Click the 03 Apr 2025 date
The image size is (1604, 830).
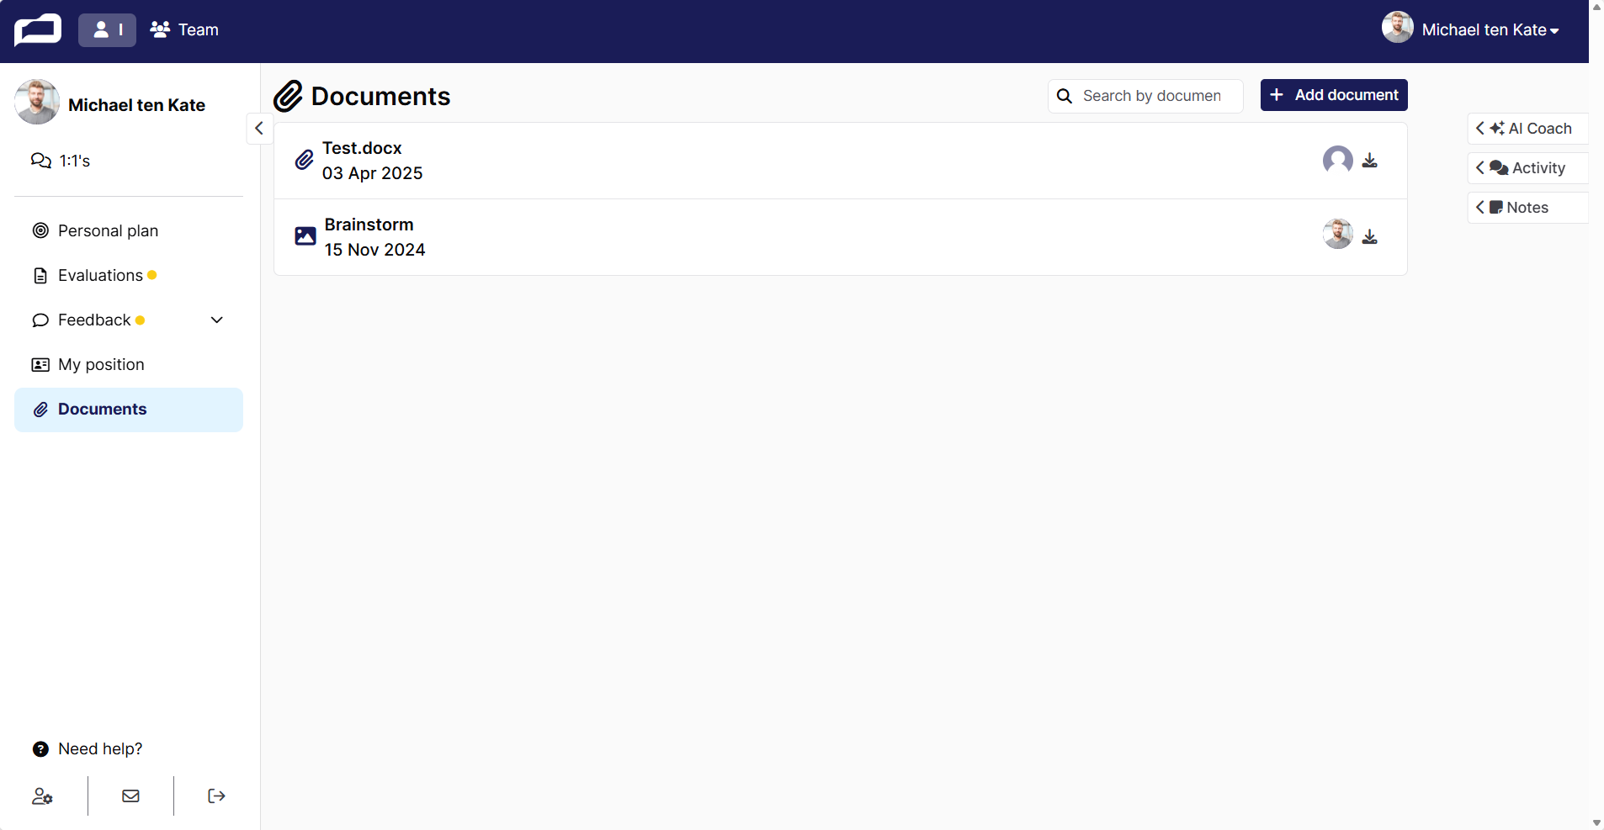coord(372,173)
